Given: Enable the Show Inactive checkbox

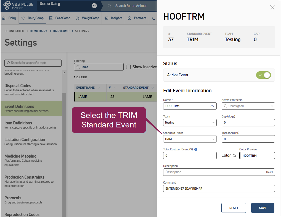Looking at the screenshot, I should point(128,67).
